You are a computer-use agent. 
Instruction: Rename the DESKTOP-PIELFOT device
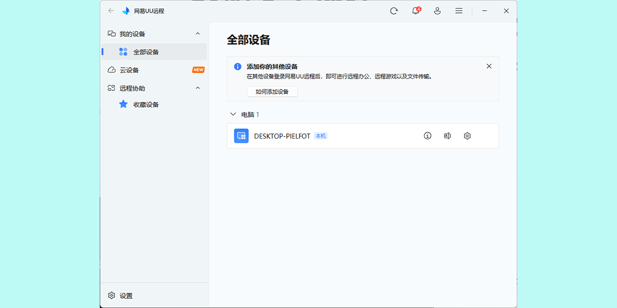tap(447, 136)
